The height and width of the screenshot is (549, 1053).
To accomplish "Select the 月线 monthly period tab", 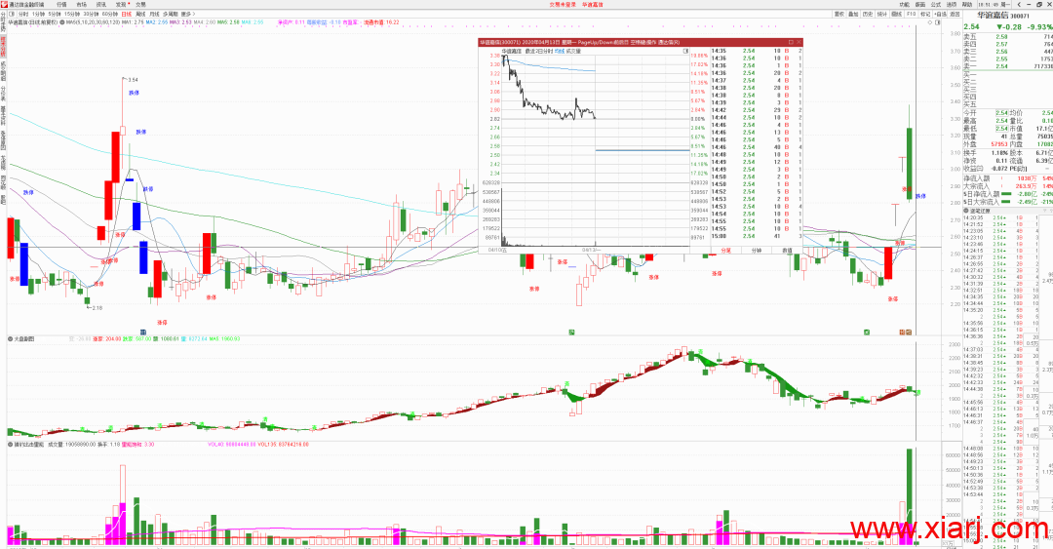I will pos(154,14).
